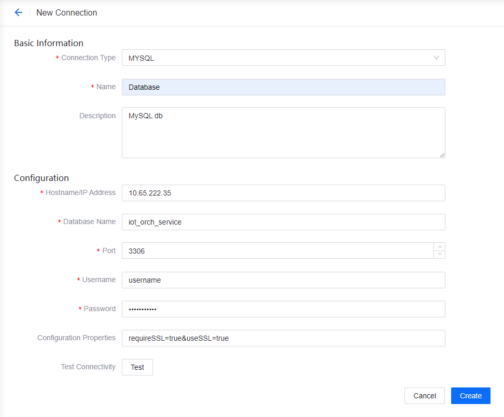Viewport: 504px width, 417px height.
Task: Click the Configuration Properties field
Action: pyautogui.click(x=283, y=338)
